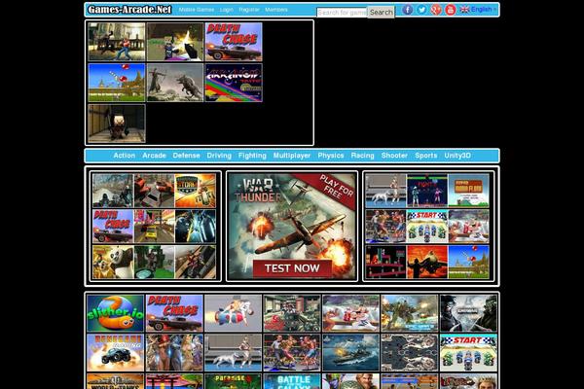
Task: Focus the Search for games field
Action: [x=342, y=13]
